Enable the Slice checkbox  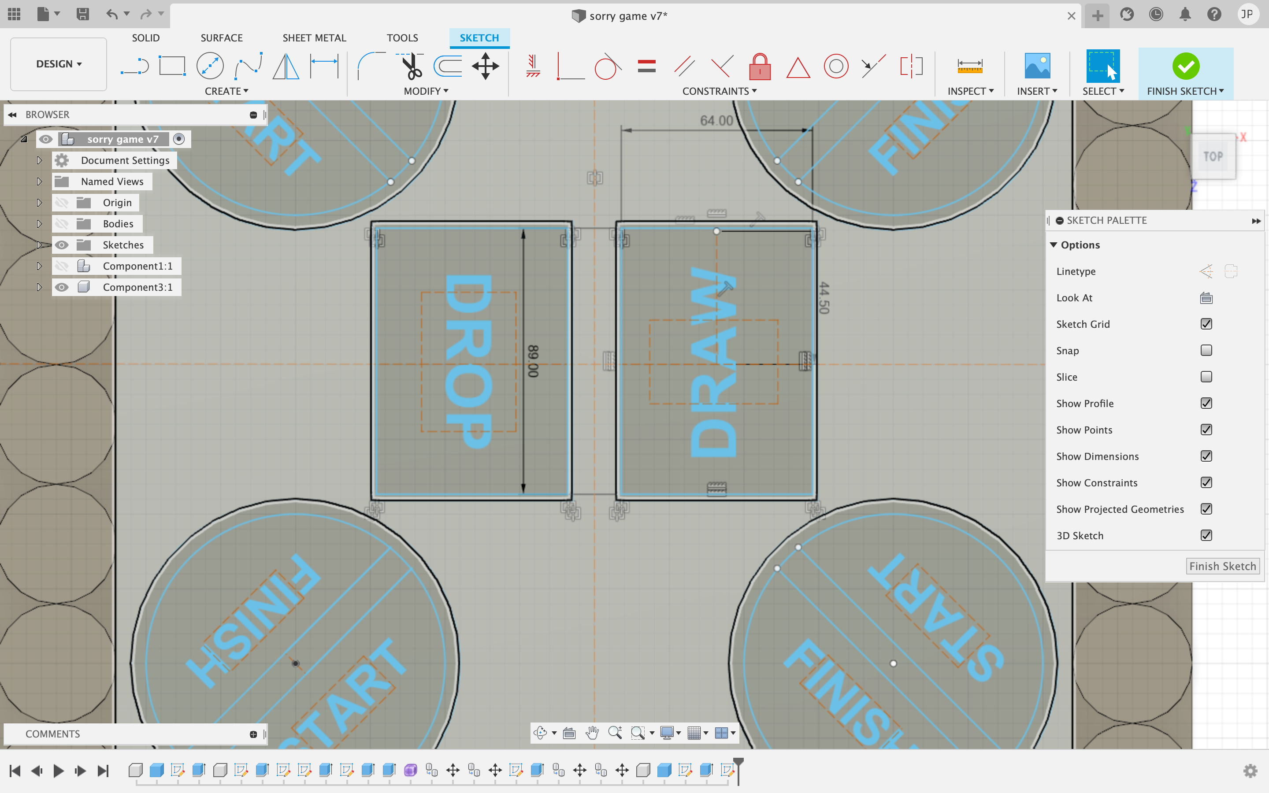[x=1206, y=377]
